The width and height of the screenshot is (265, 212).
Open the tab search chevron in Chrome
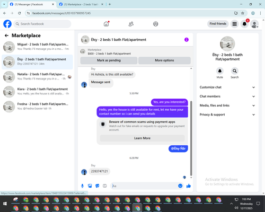pos(4,4)
